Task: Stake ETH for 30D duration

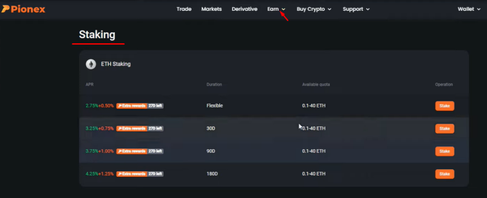Action: pos(444,128)
